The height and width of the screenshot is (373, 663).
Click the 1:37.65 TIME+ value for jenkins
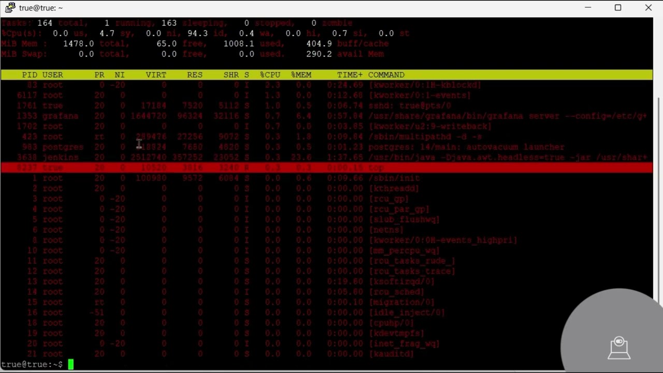pyautogui.click(x=345, y=157)
